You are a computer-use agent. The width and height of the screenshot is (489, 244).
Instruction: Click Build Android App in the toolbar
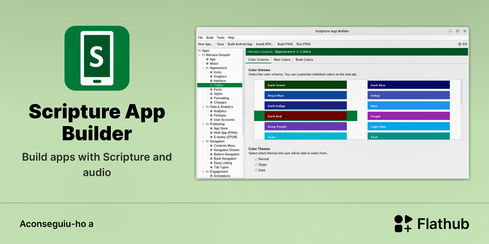(x=240, y=44)
